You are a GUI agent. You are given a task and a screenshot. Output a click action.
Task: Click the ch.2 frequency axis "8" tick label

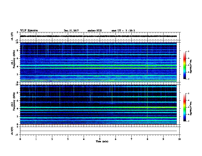point(18,93)
